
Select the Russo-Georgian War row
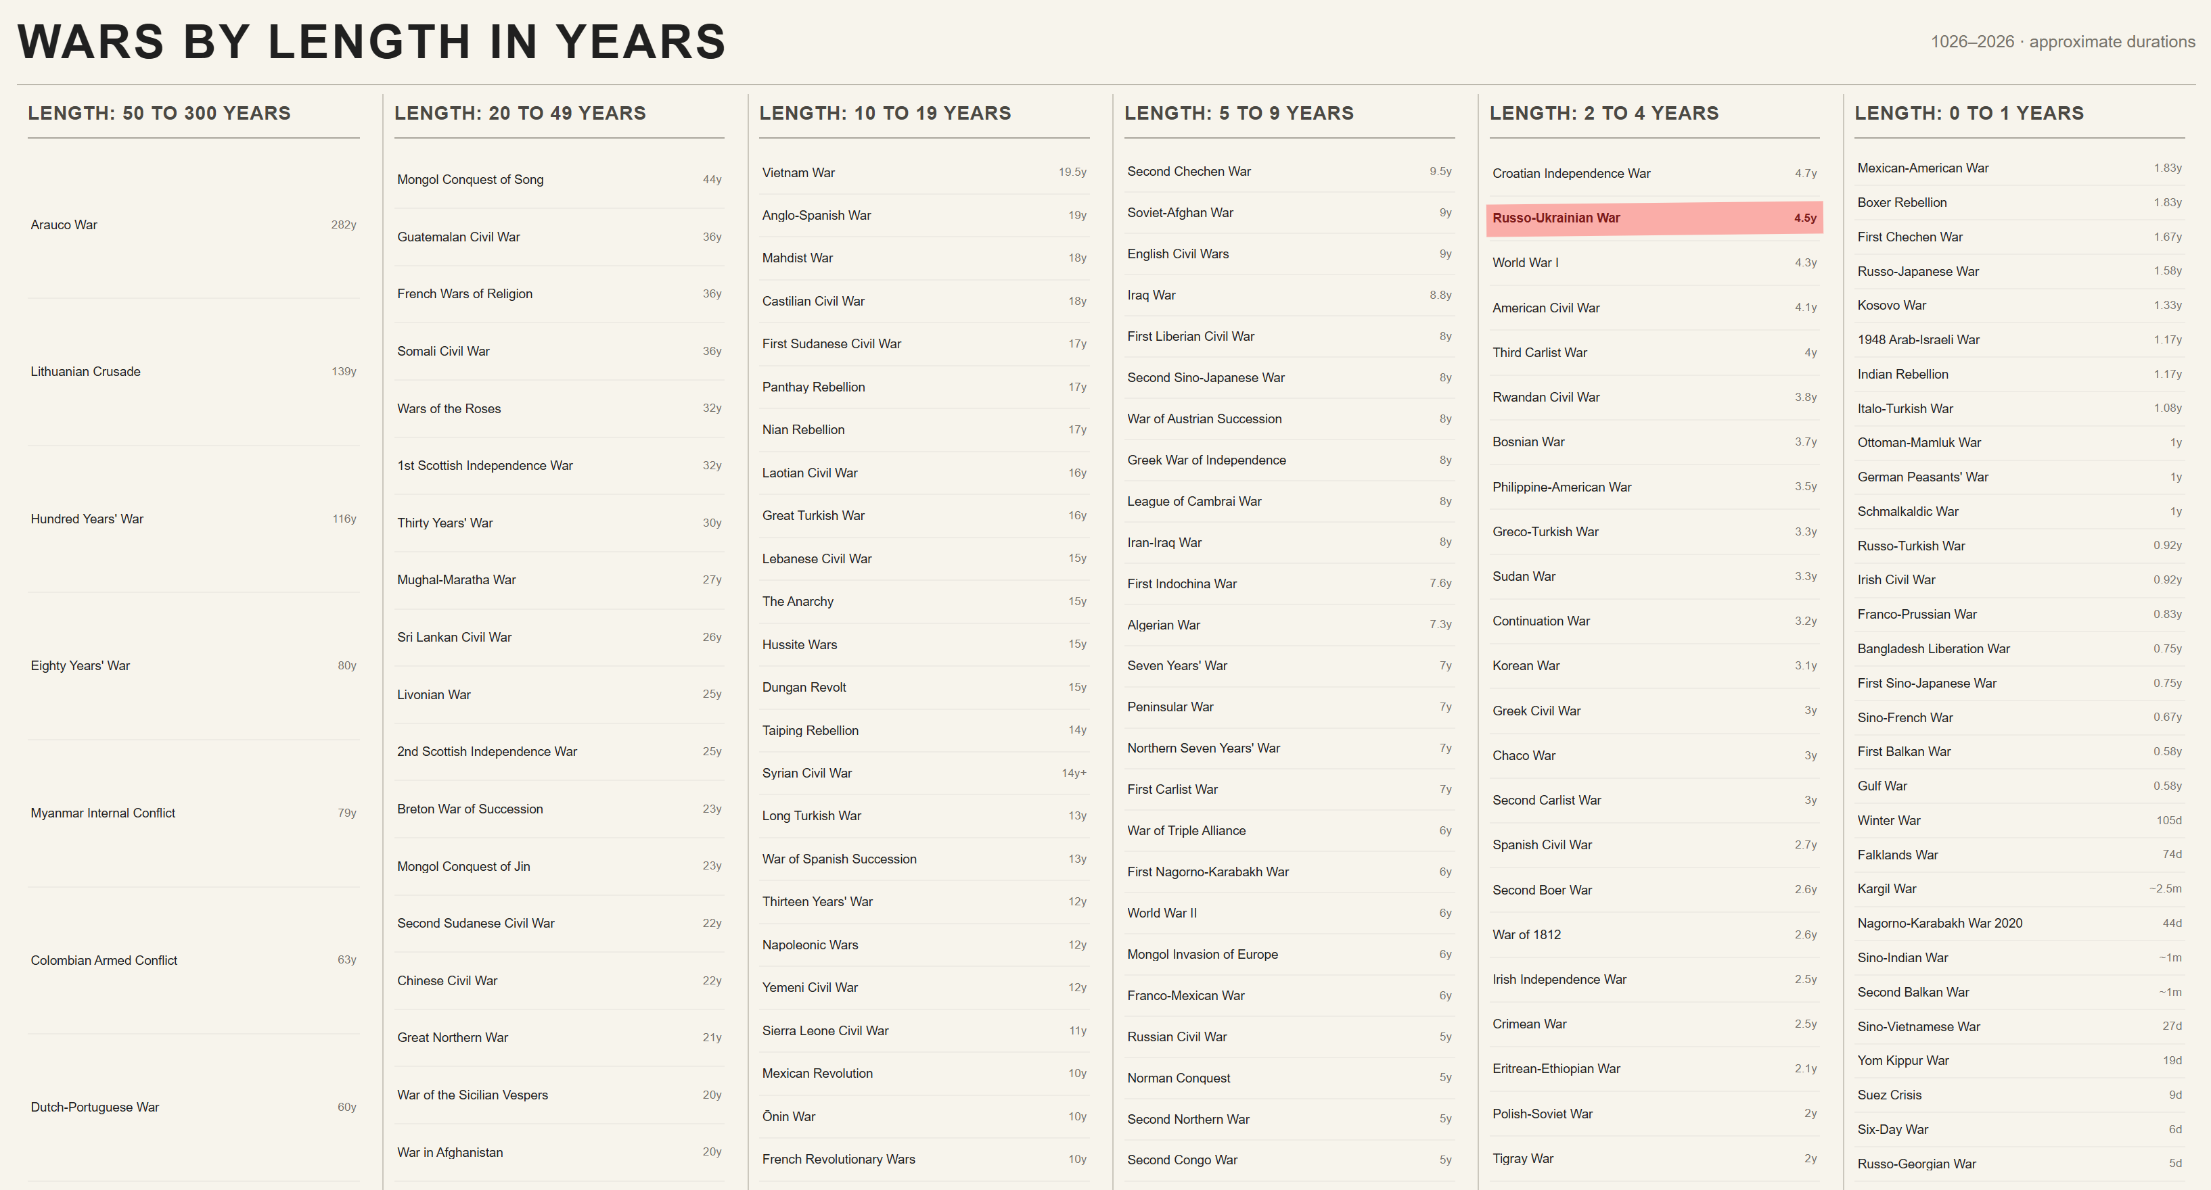(x=2019, y=1164)
